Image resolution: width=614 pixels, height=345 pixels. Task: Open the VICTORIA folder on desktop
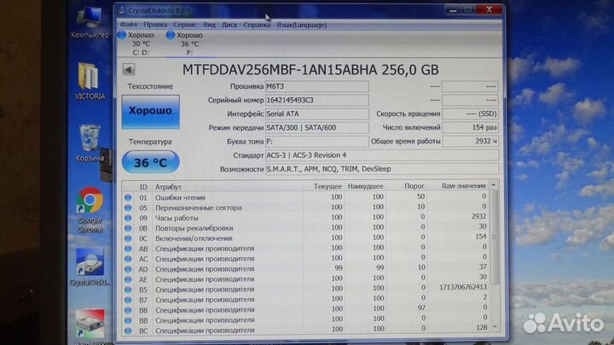point(90,81)
